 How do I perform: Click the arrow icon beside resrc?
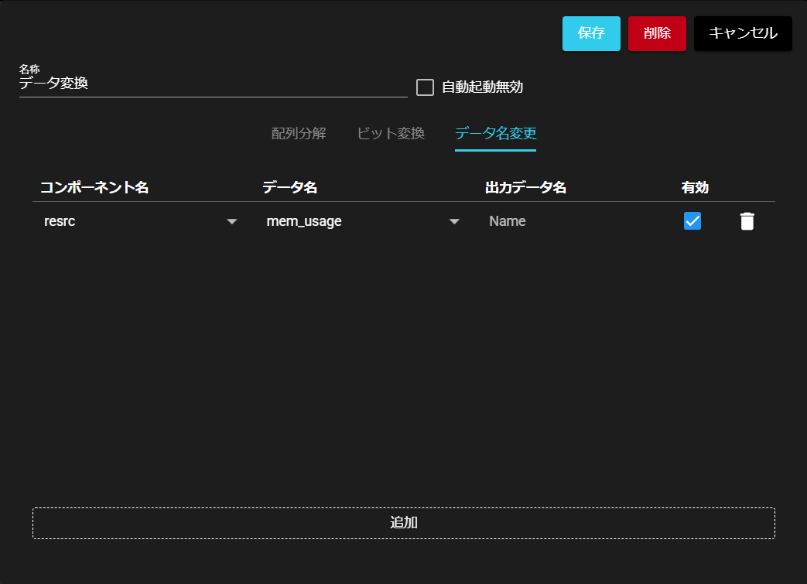(x=231, y=222)
